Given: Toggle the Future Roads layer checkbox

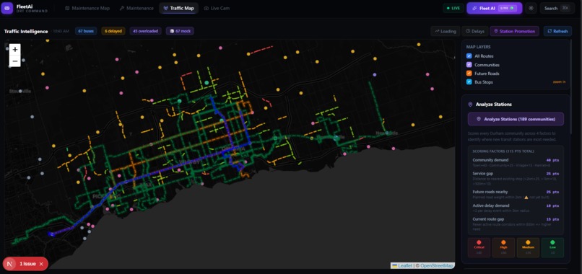Looking at the screenshot, I should [x=469, y=74].
